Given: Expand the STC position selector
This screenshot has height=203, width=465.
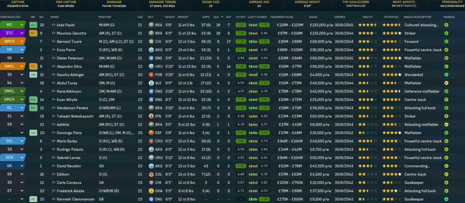Looking at the screenshot, I should pyautogui.click(x=21, y=33).
